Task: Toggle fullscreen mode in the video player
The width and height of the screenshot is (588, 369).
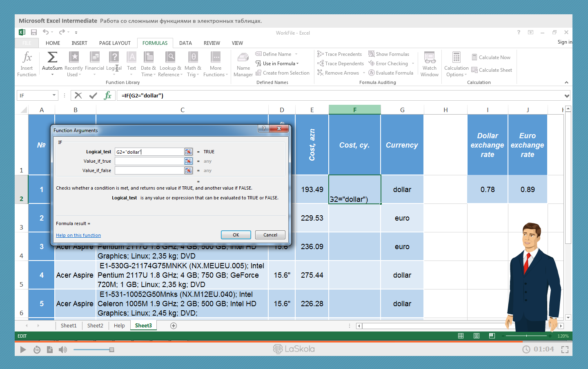Action: 565,349
